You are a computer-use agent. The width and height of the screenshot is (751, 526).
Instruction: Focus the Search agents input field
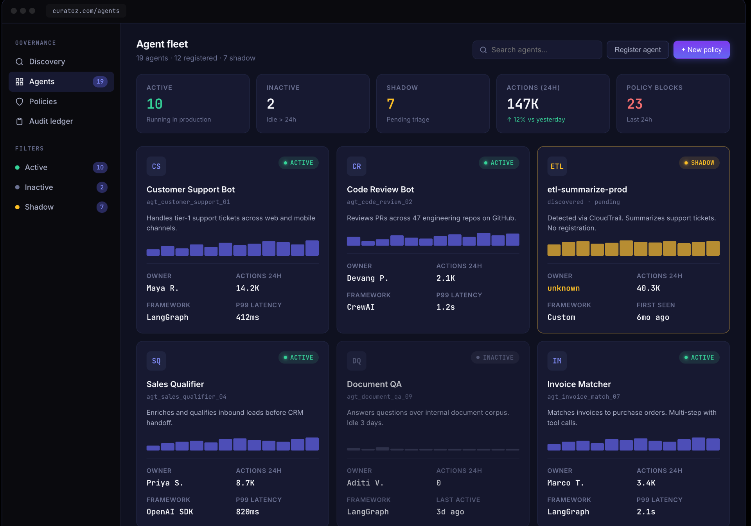[x=537, y=50]
